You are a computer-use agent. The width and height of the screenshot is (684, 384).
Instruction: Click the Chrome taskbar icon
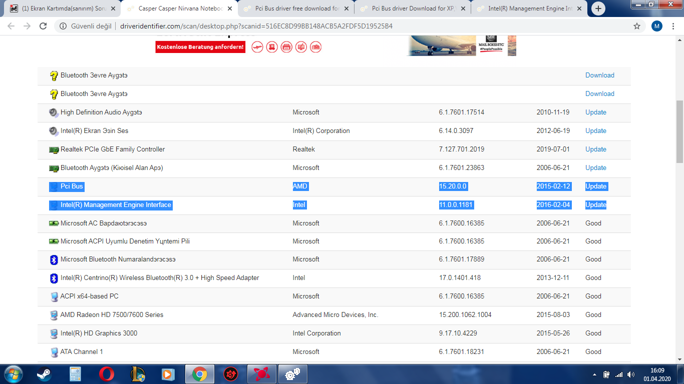coord(199,373)
